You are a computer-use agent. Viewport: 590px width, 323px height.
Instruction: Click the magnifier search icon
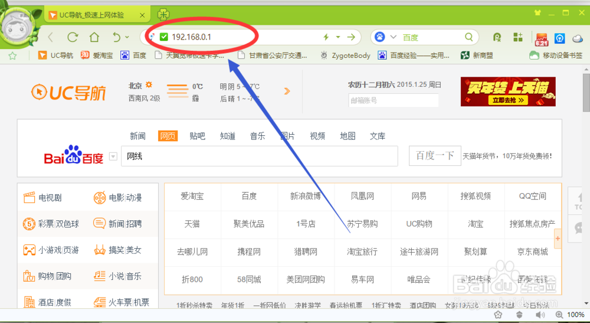coord(468,37)
